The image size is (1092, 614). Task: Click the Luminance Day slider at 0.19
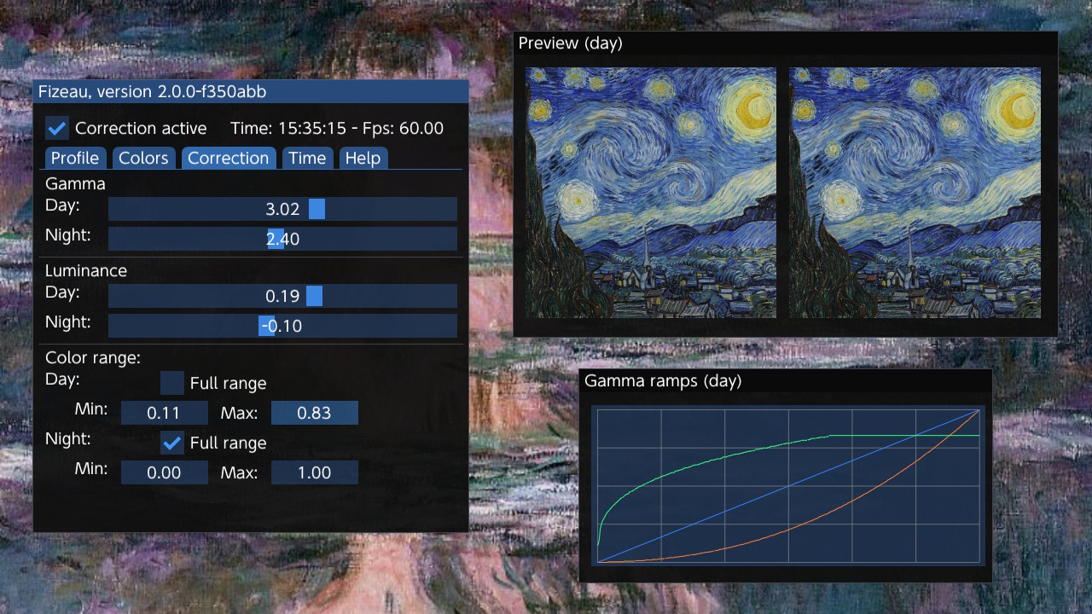coord(282,296)
